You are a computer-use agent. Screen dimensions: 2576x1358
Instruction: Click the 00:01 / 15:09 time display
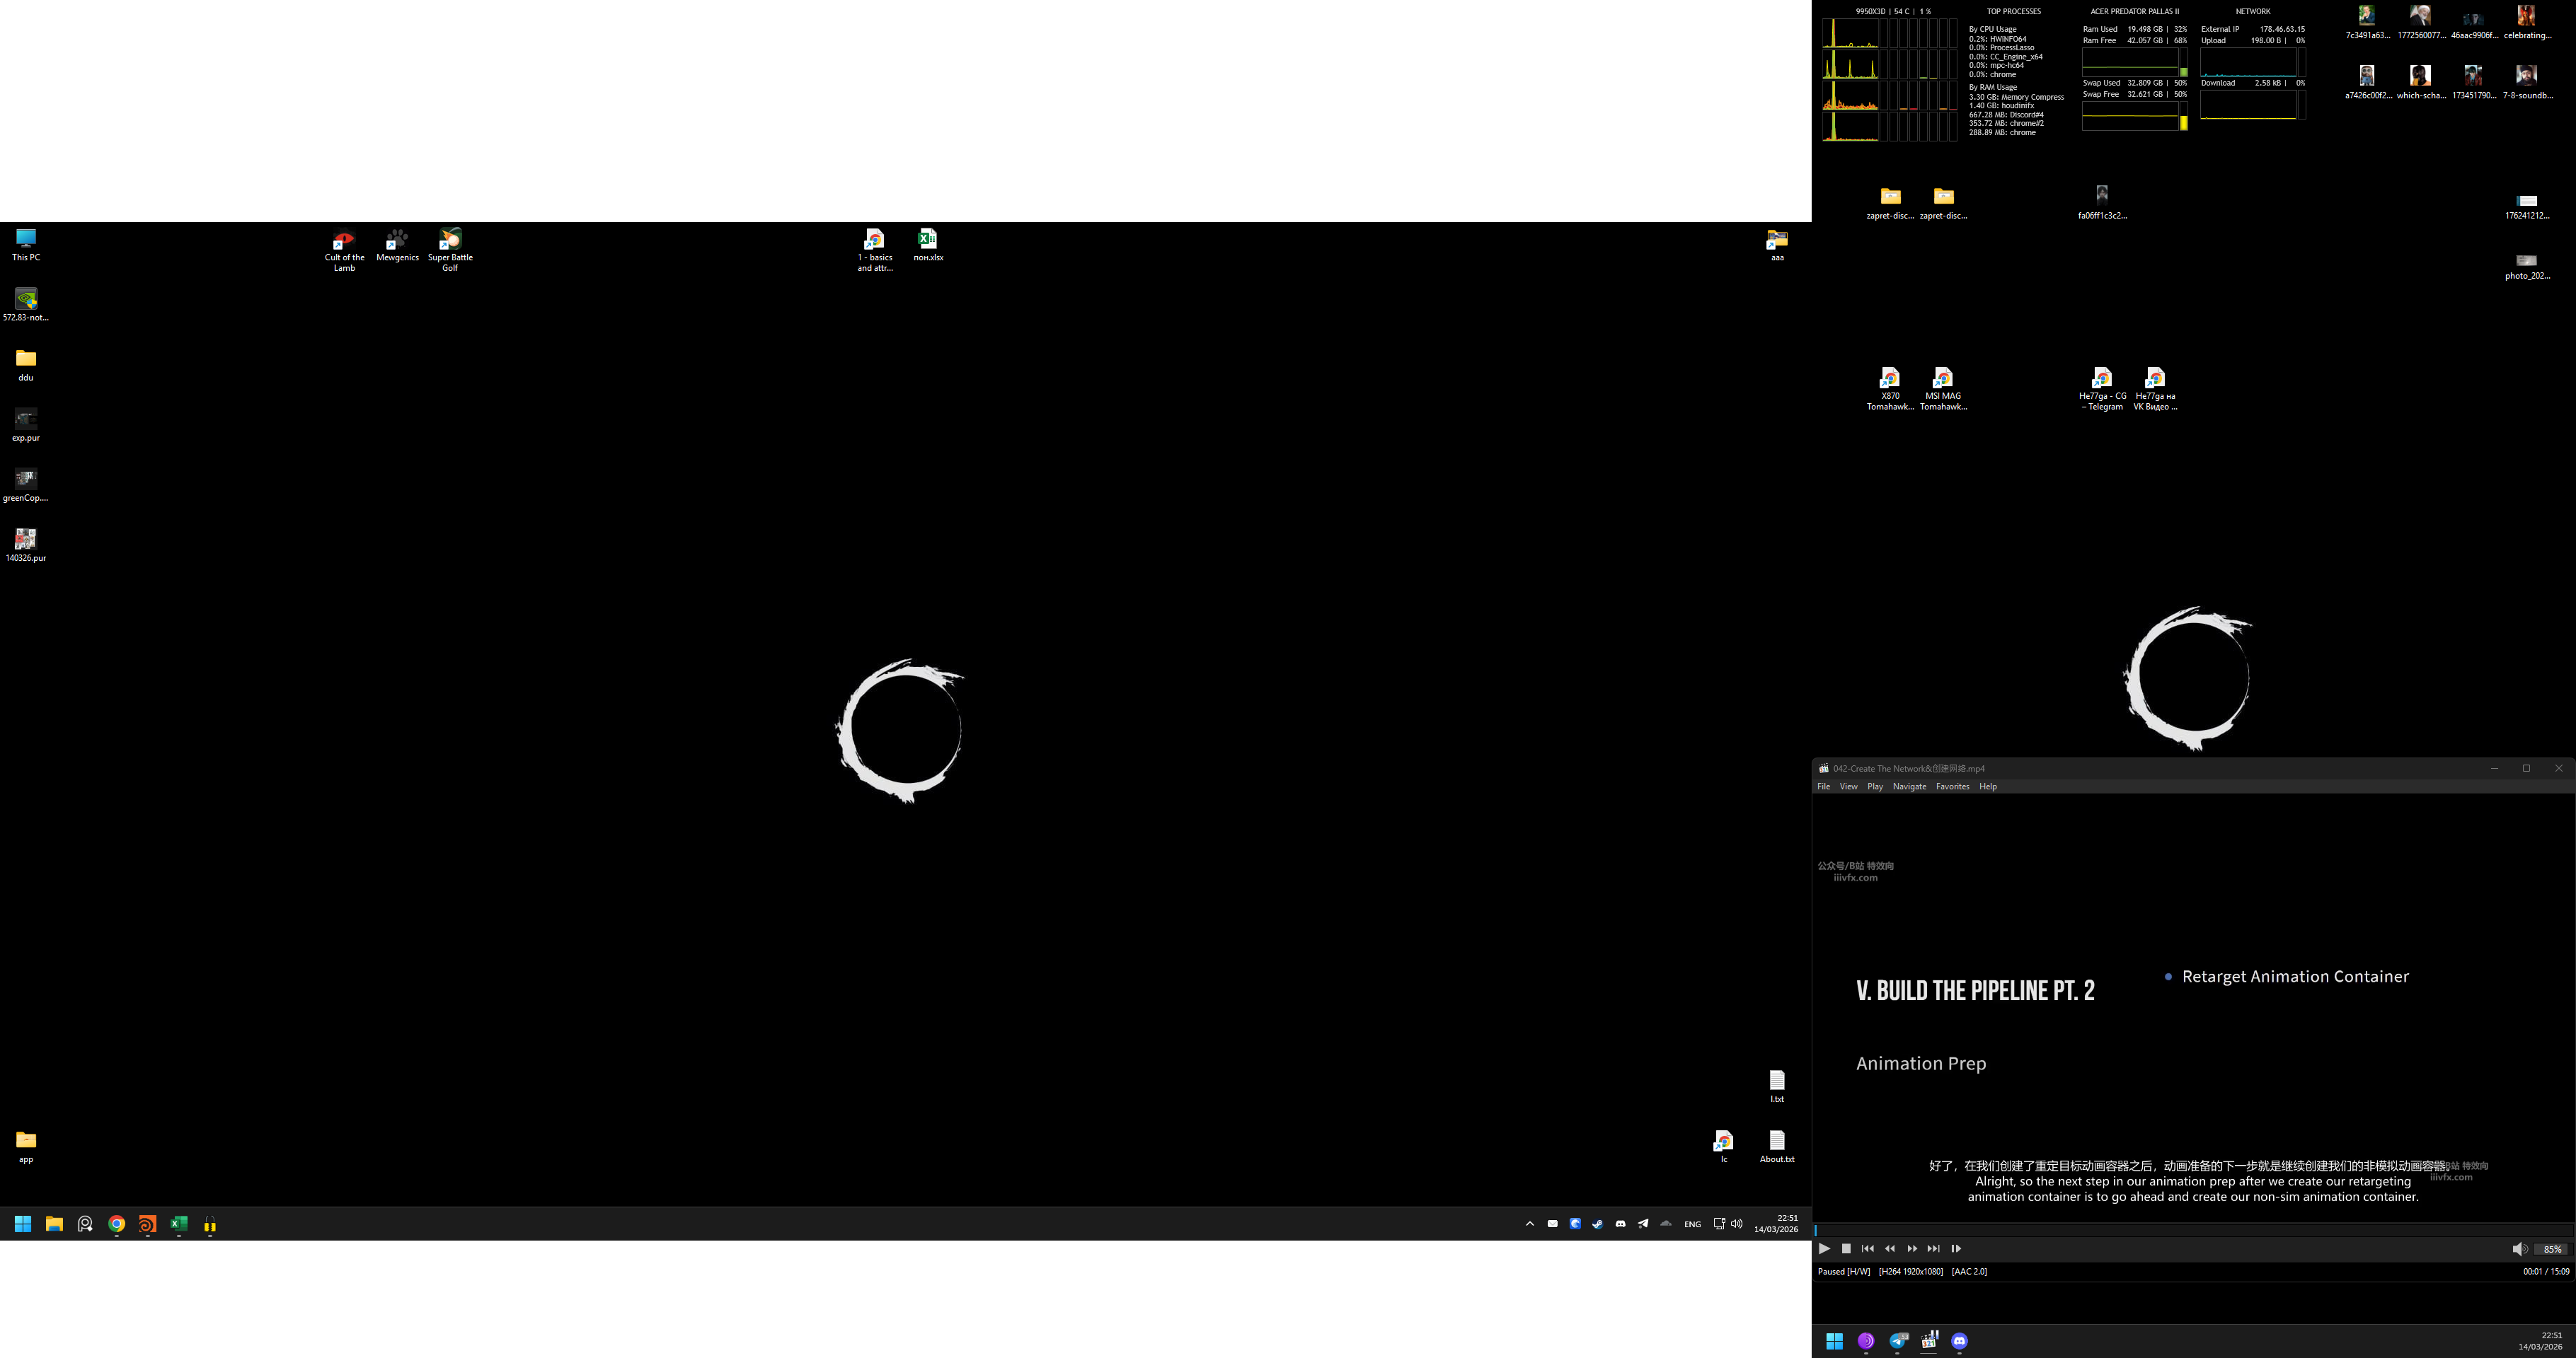click(x=2545, y=1272)
